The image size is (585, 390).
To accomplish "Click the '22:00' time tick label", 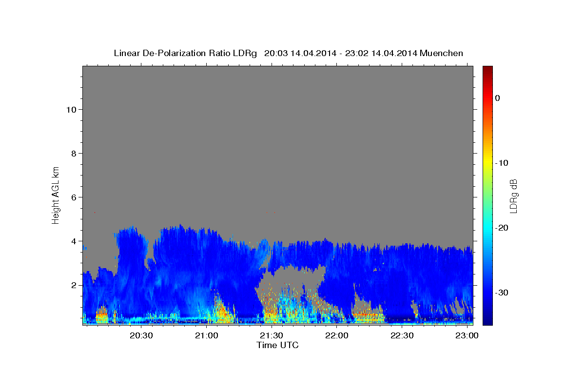I will tap(336, 335).
